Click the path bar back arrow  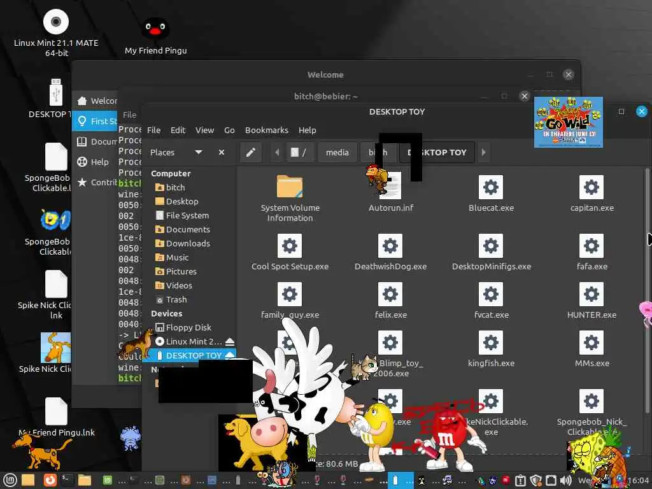point(277,152)
